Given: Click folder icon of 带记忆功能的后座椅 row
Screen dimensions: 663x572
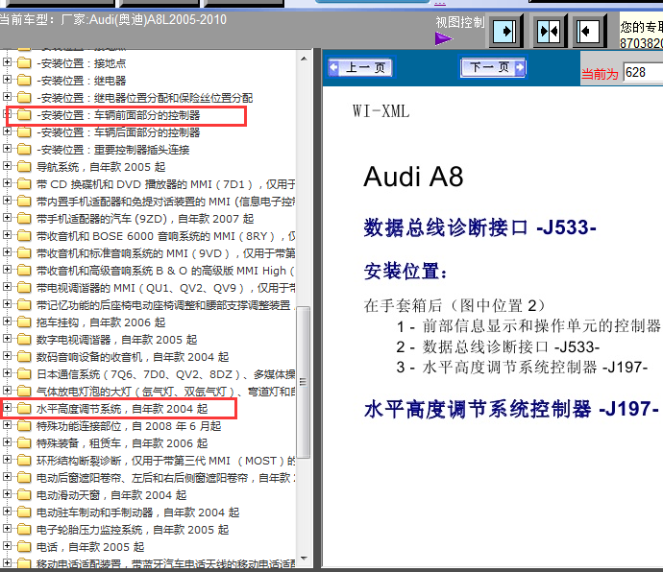Looking at the screenshot, I should pos(24,305).
